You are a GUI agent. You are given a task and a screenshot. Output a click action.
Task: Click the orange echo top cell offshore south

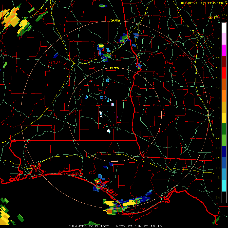pos(109,212)
